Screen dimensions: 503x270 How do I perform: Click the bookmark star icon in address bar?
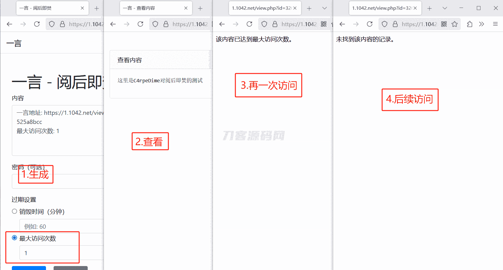[x=455, y=24]
